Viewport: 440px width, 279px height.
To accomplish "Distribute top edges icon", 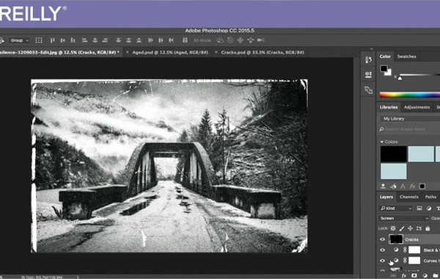I will point(118,40).
